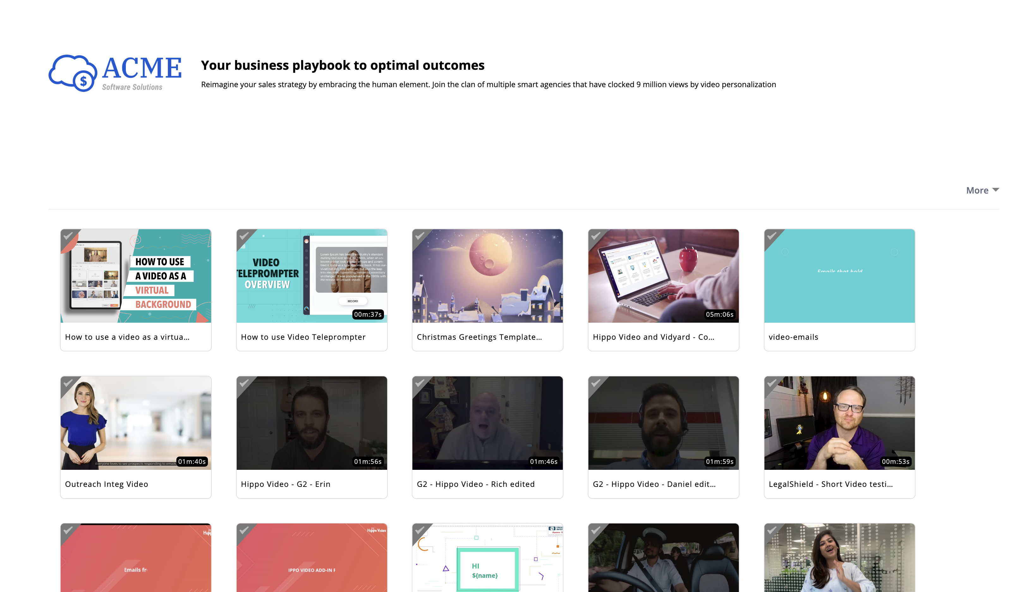Open the 'Emails fr' red thumbnail
Viewport: 1022px width, 592px height.
(136, 558)
